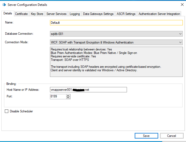Select the Server Services tab

(56, 14)
